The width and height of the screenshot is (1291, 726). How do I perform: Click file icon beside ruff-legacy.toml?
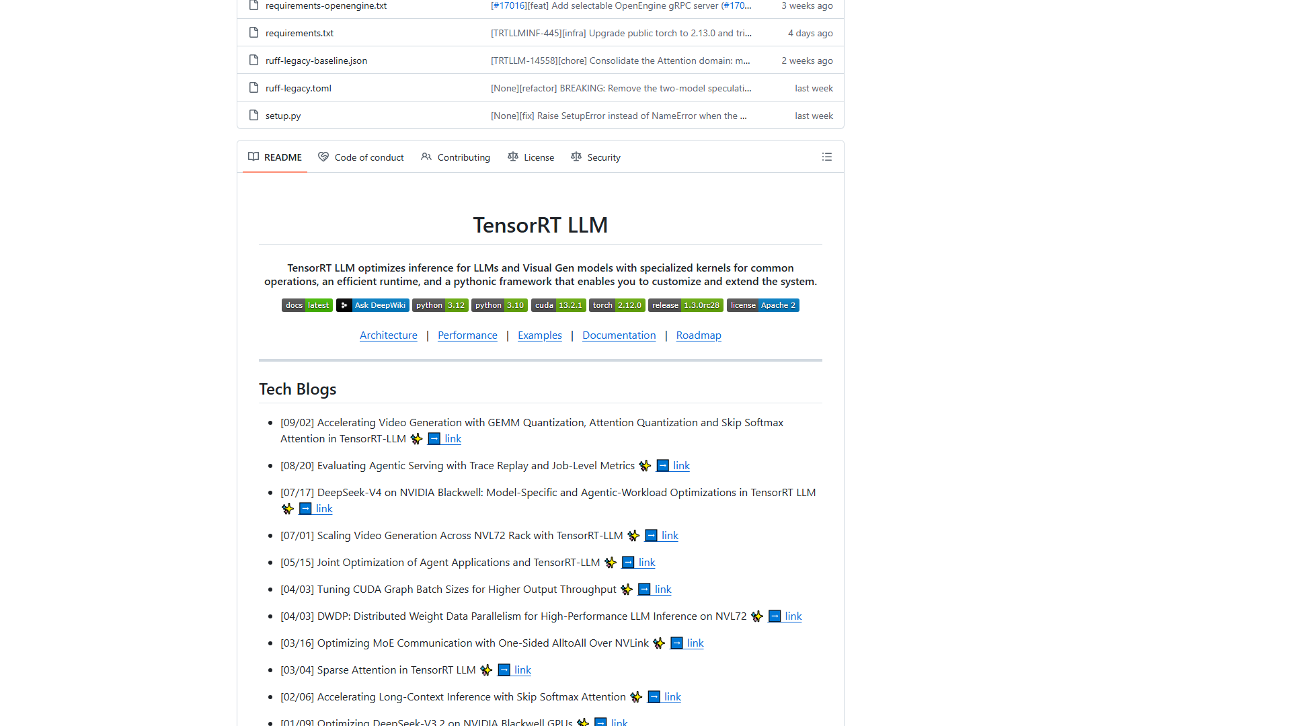pos(253,87)
